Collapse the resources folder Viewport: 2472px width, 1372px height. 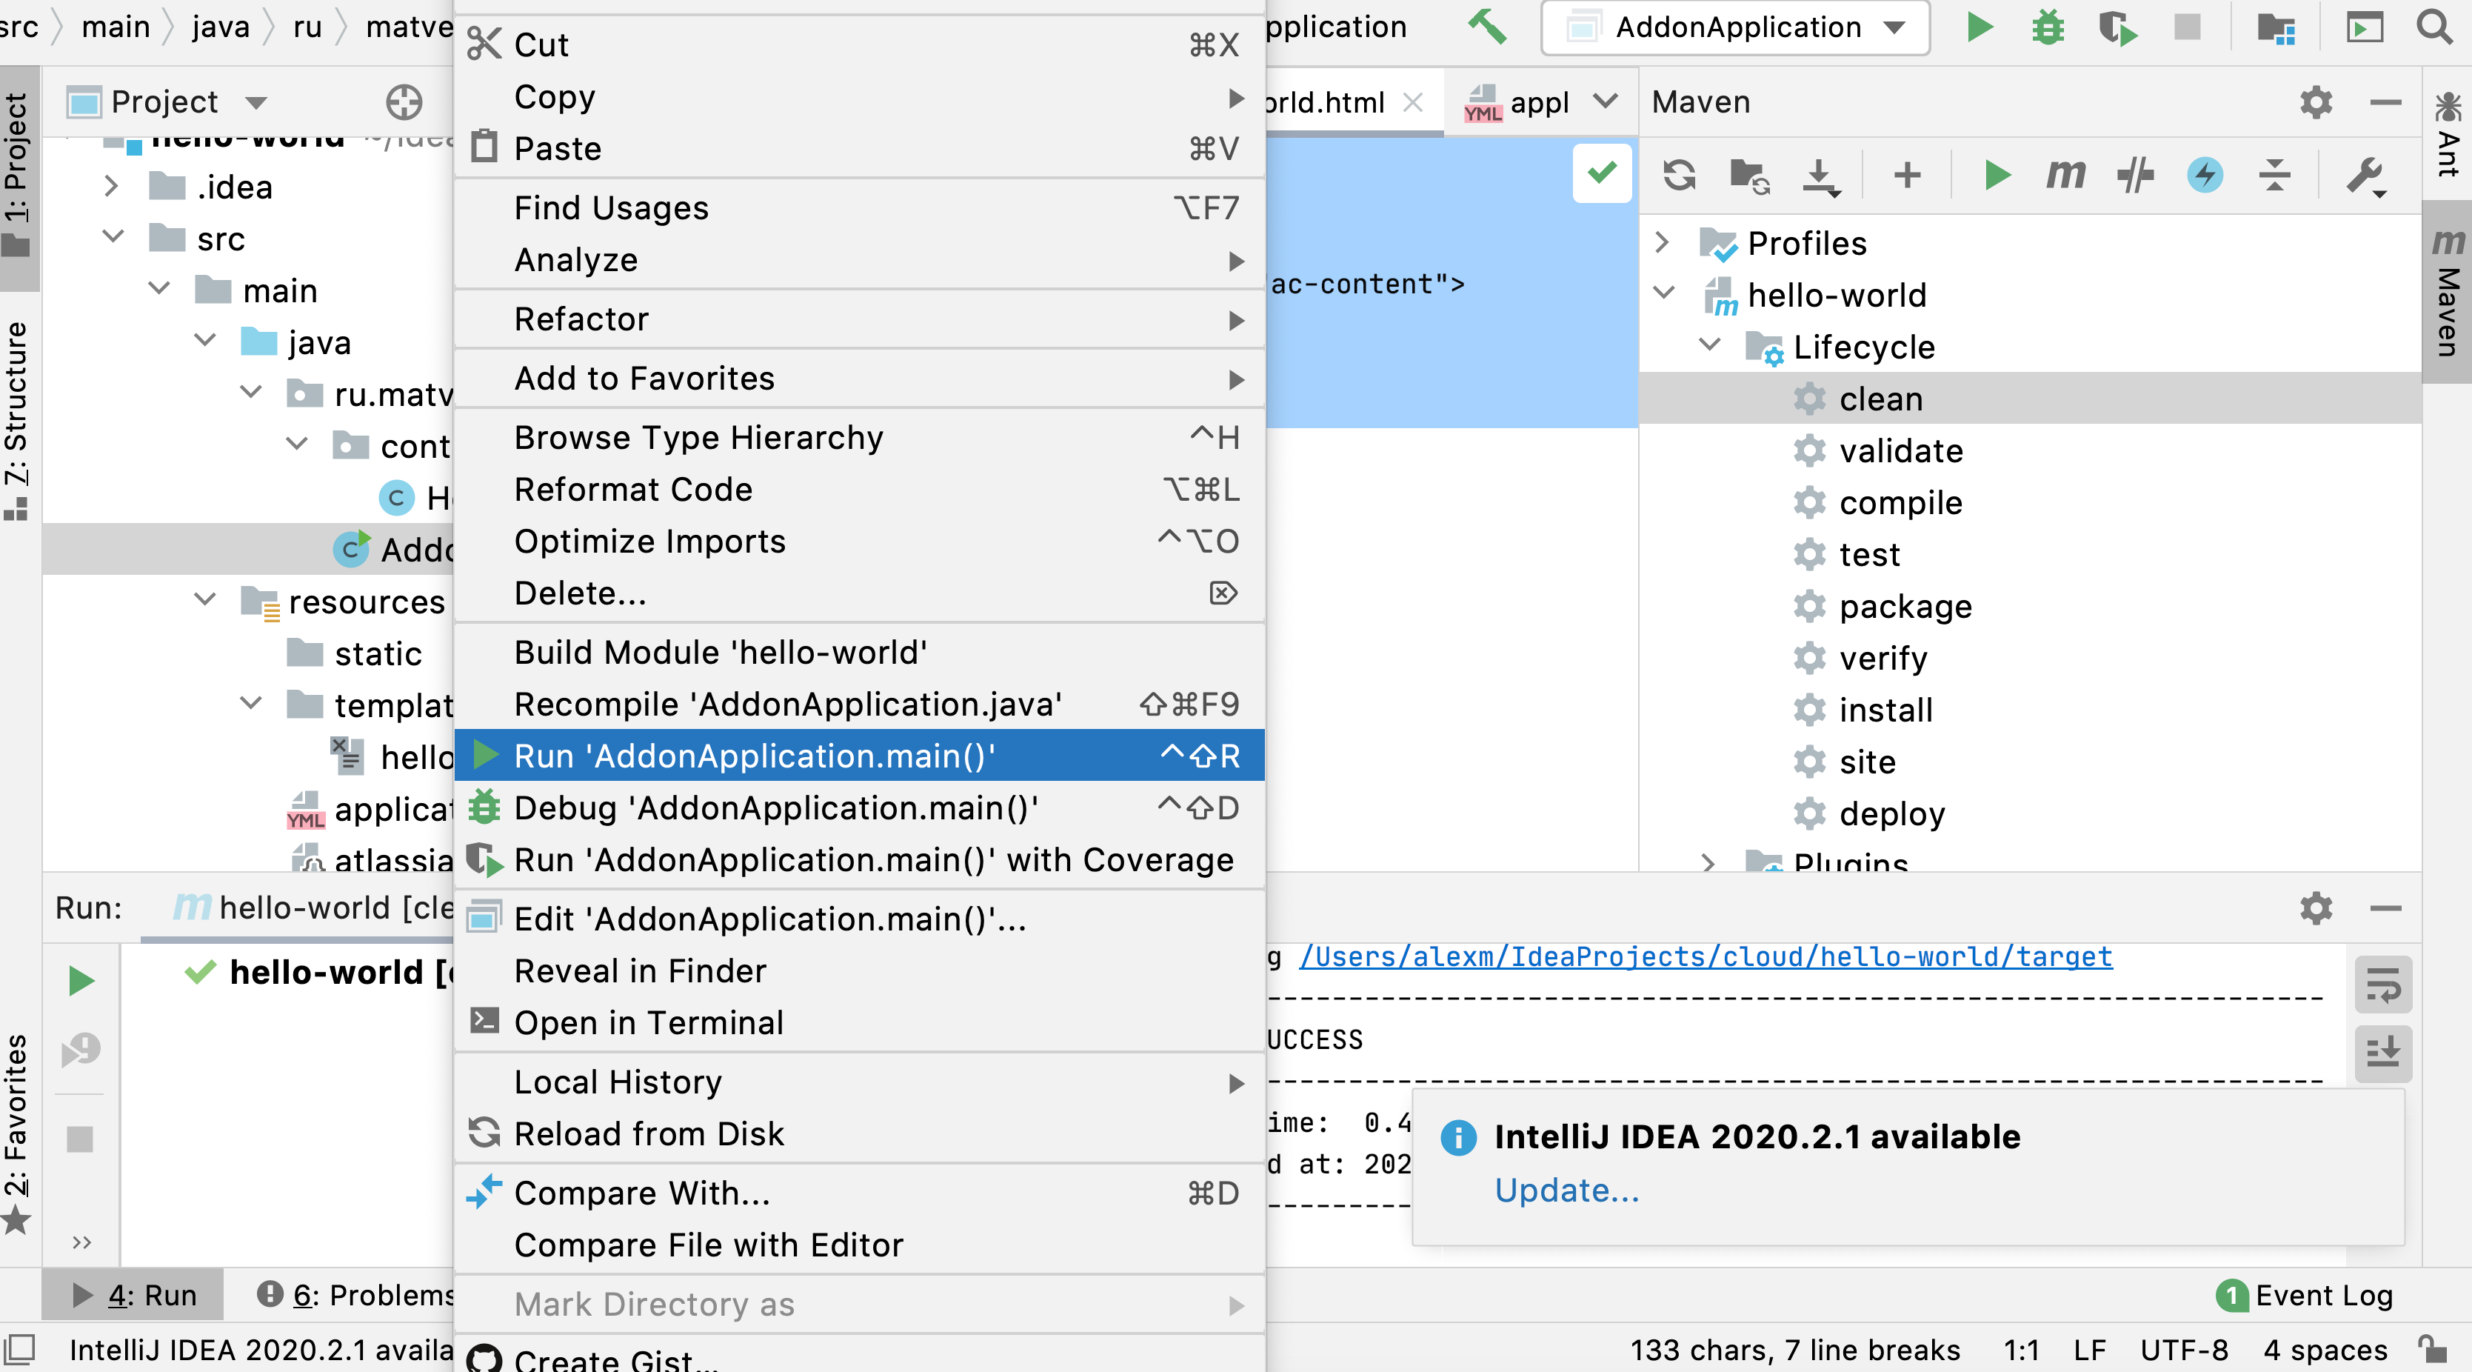[x=204, y=601]
